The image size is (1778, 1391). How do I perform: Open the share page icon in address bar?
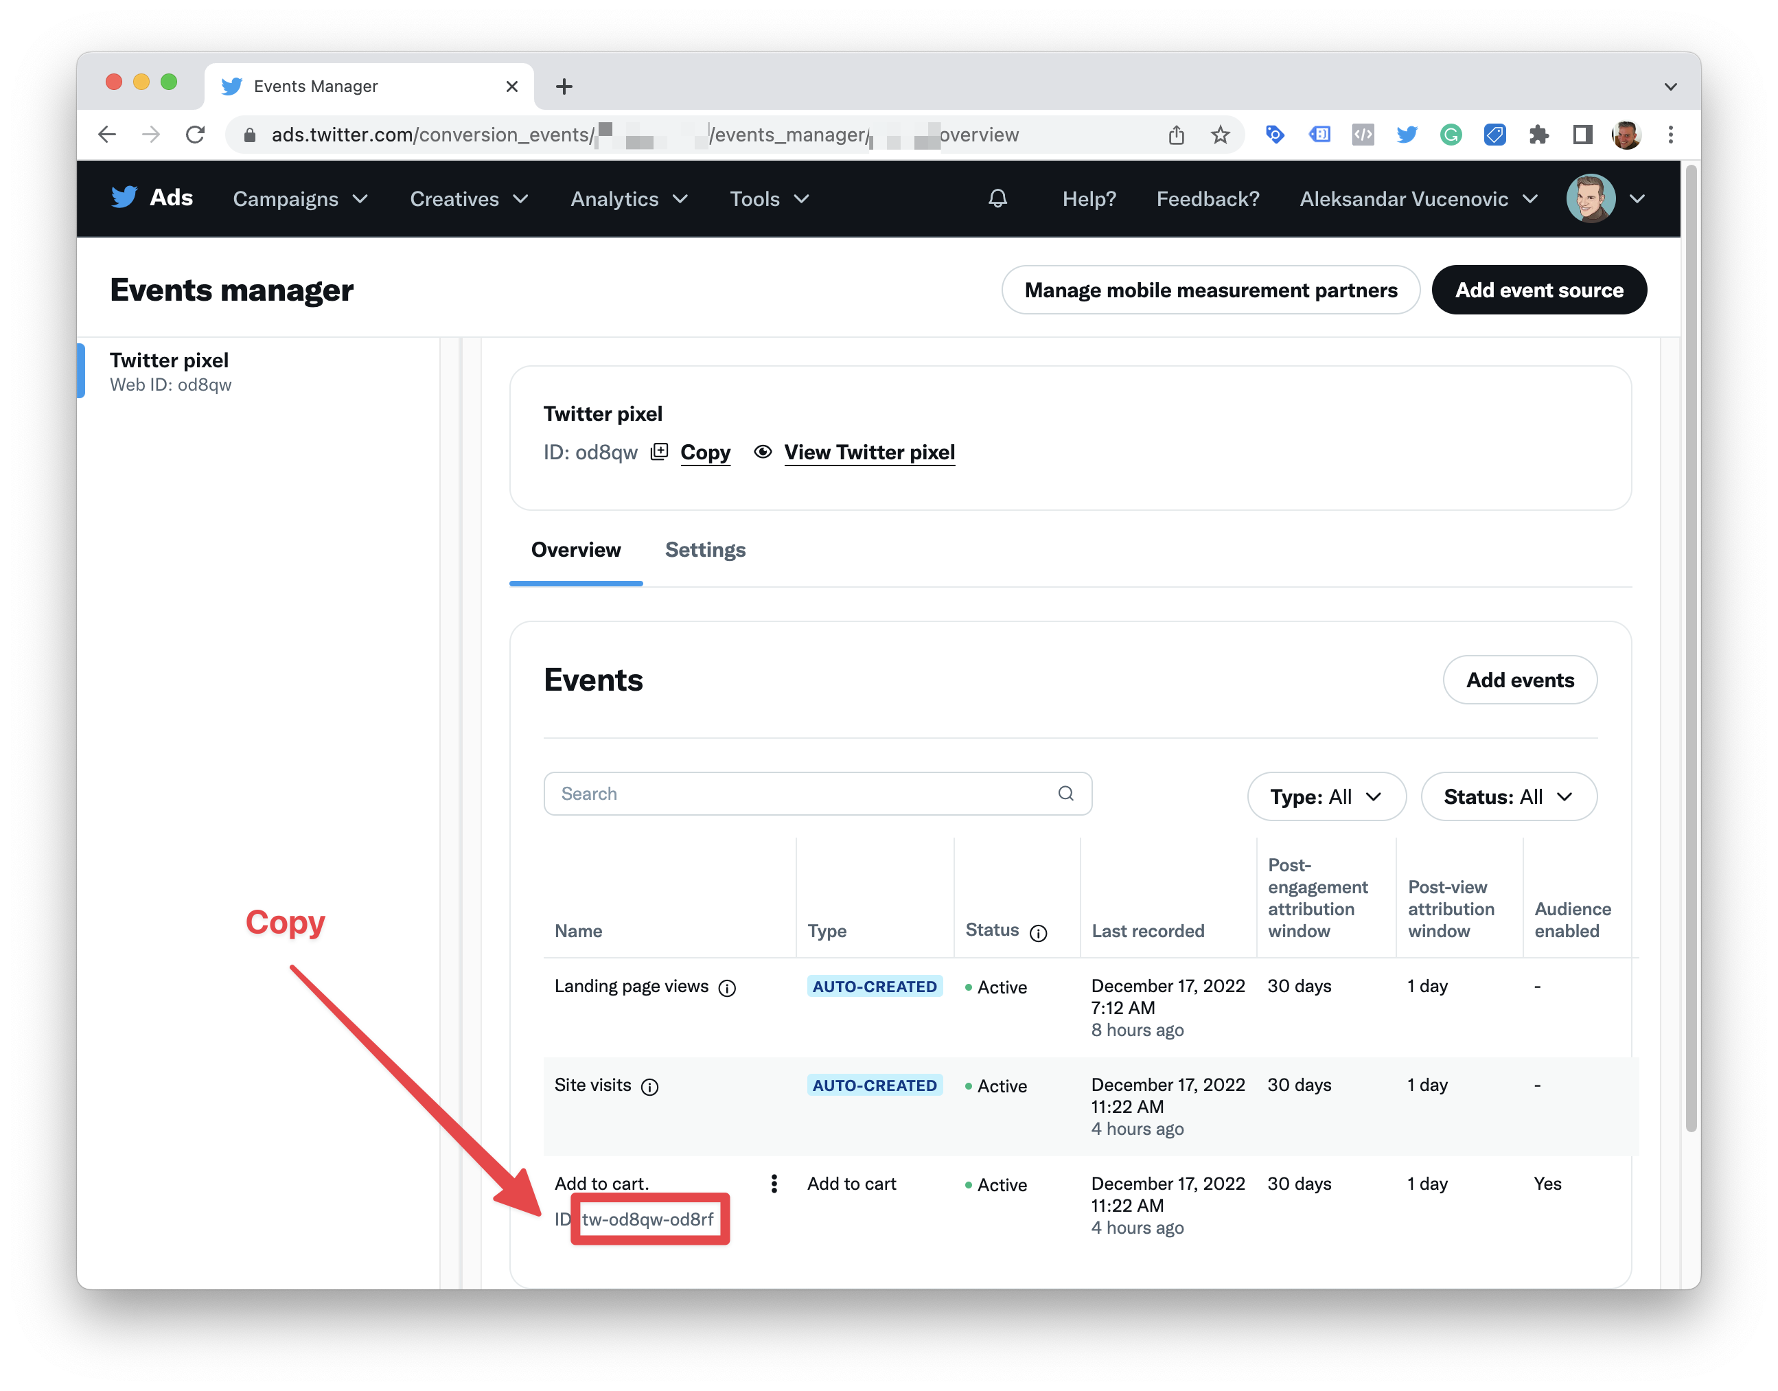pos(1177,135)
